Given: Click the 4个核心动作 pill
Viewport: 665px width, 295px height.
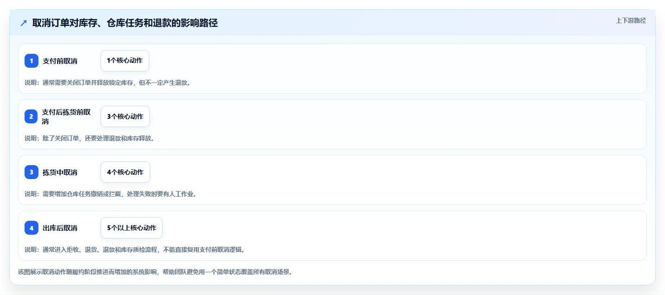Looking at the screenshot, I should 125,172.
